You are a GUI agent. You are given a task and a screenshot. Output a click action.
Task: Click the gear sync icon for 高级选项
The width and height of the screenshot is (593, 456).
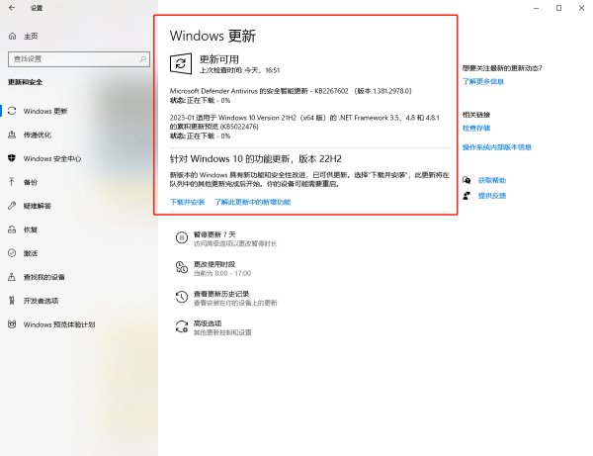coord(182,326)
